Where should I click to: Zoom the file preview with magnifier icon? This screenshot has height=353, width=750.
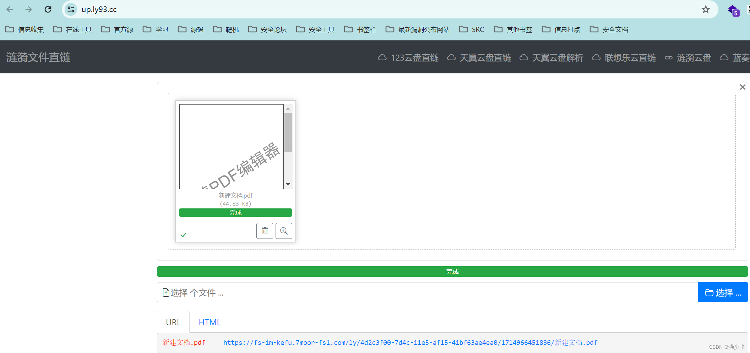pos(284,231)
